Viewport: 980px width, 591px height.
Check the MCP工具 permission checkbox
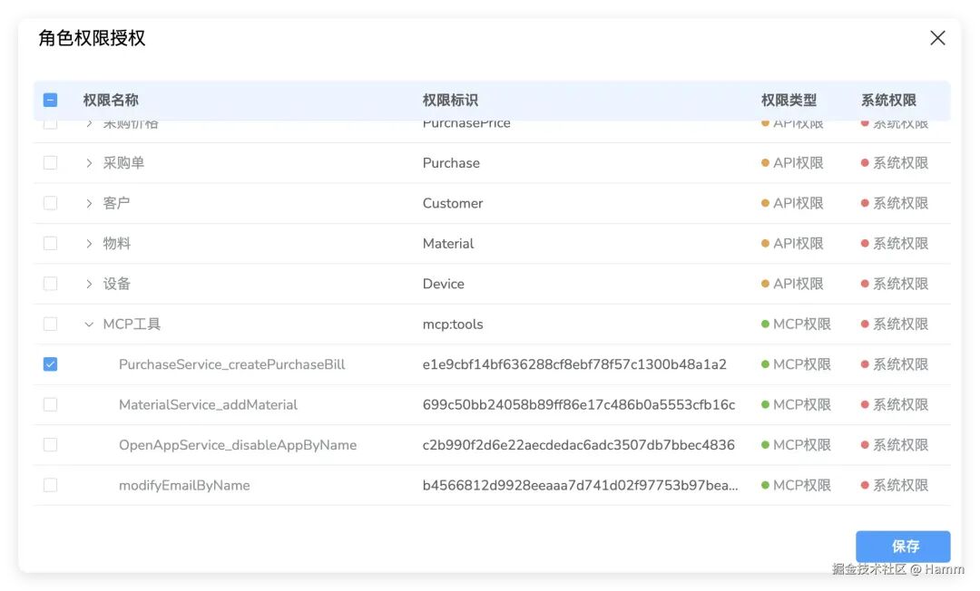(x=51, y=324)
